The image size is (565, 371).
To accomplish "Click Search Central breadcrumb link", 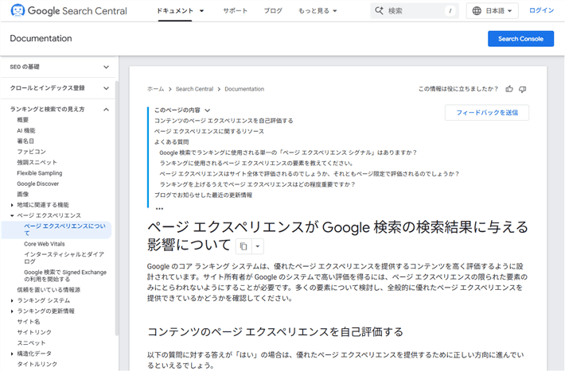I will tap(195, 89).
